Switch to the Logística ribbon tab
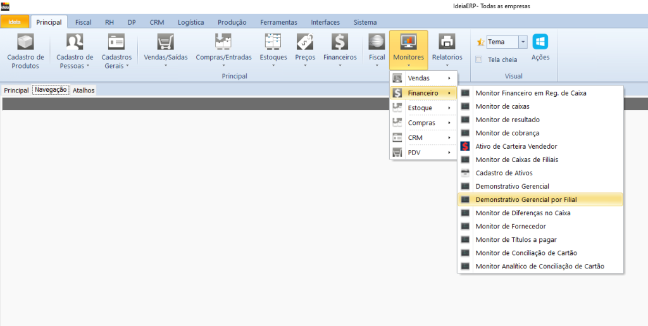 190,22
